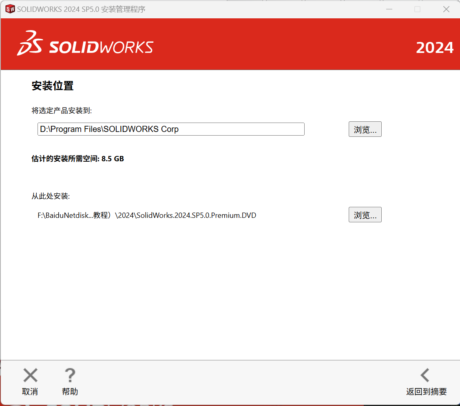The width and height of the screenshot is (460, 406).
Task: Click the 安装位置 heading
Action: coord(53,86)
